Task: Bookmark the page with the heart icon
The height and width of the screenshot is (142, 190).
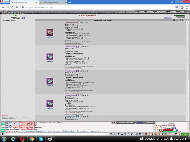Action: [x=177, y=7]
